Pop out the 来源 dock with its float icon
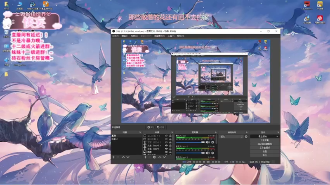Image resolution: width=330 pixels, height=185 pixels. [x=172, y=132]
